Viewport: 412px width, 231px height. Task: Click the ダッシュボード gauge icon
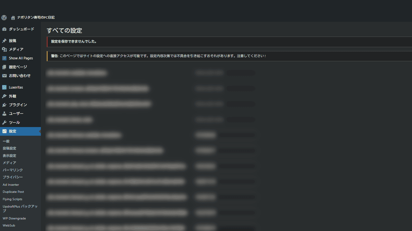click(4, 29)
